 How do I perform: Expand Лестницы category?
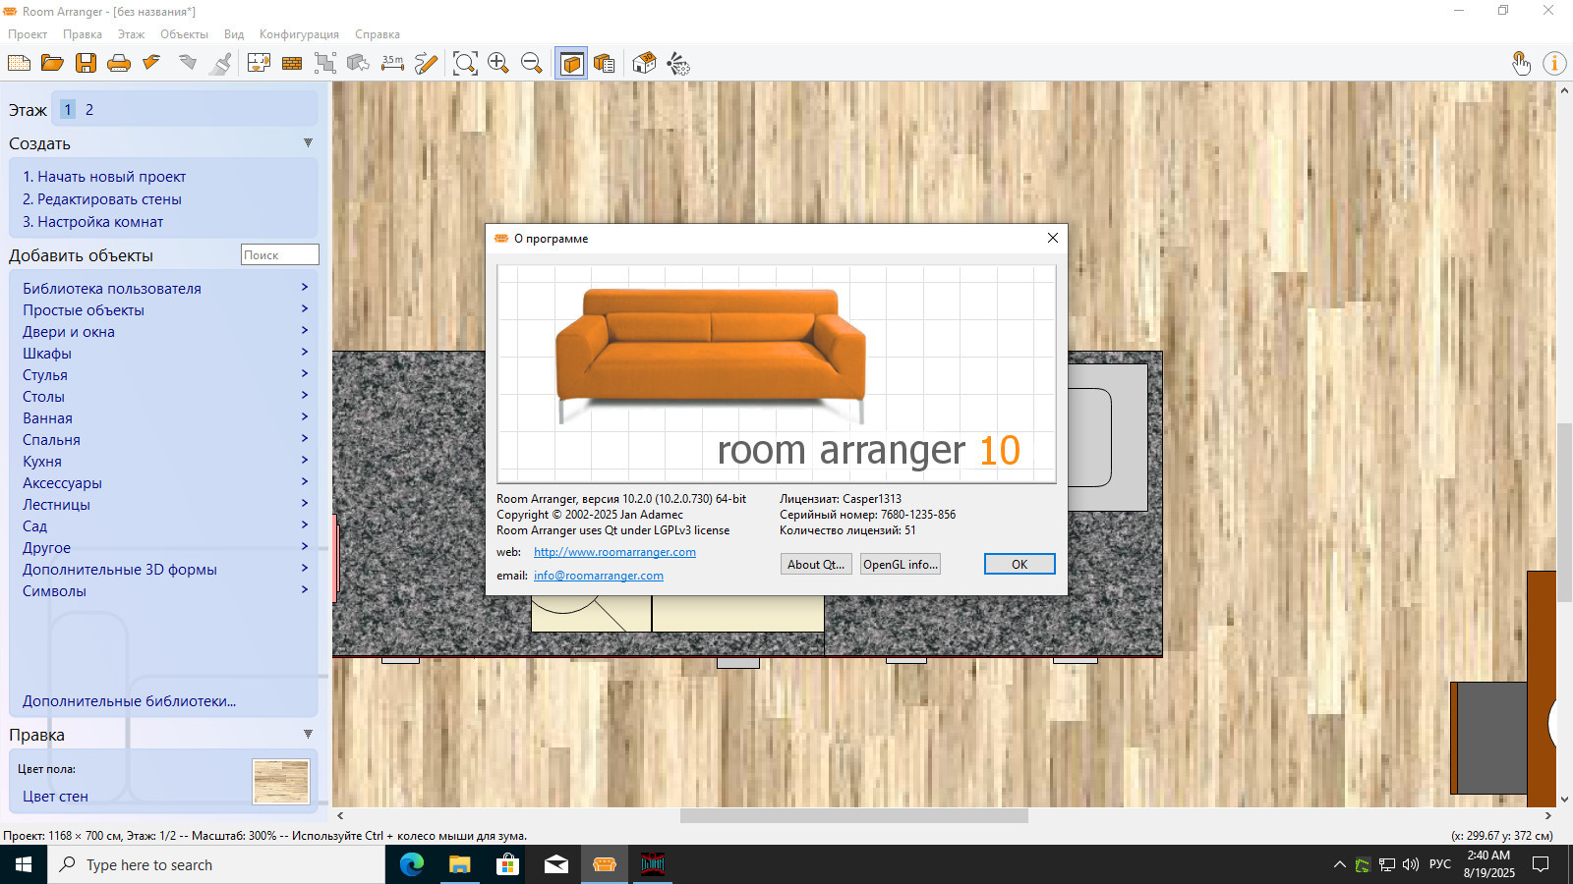point(165,504)
